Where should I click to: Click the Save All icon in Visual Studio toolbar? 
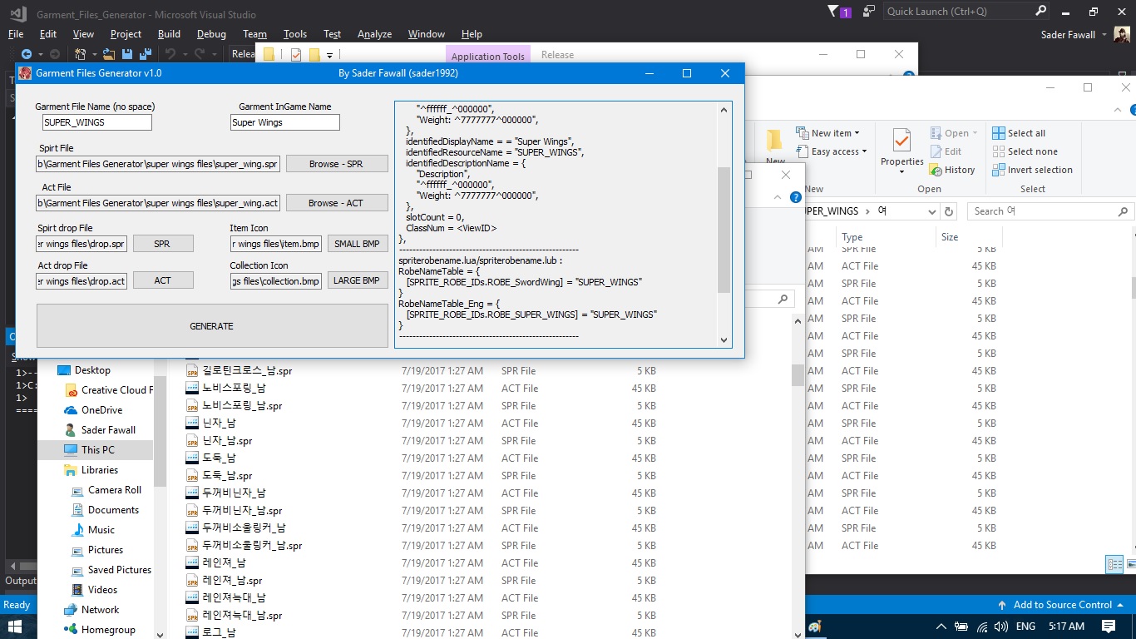pos(145,54)
